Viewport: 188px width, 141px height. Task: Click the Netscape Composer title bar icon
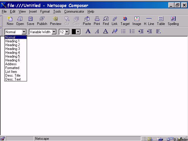click(x=3, y=5)
